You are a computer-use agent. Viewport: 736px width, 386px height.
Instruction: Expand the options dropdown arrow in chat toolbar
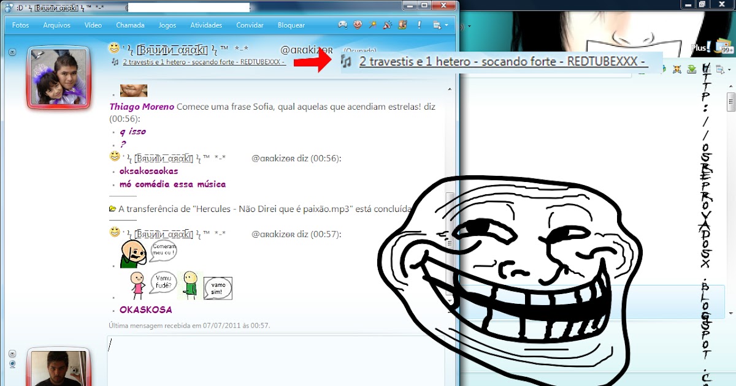coord(447,26)
